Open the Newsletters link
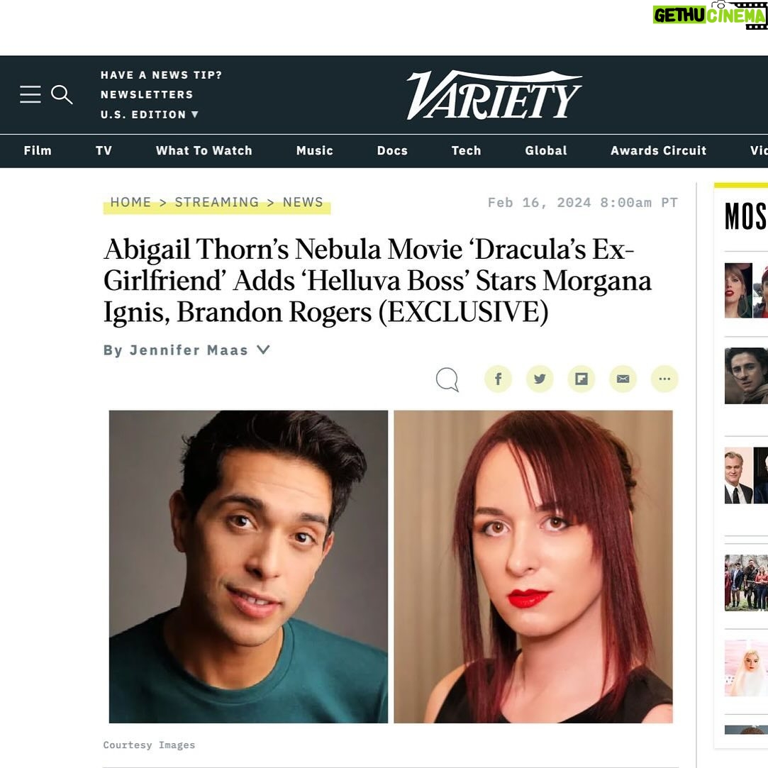The width and height of the screenshot is (768, 768). coord(147,94)
